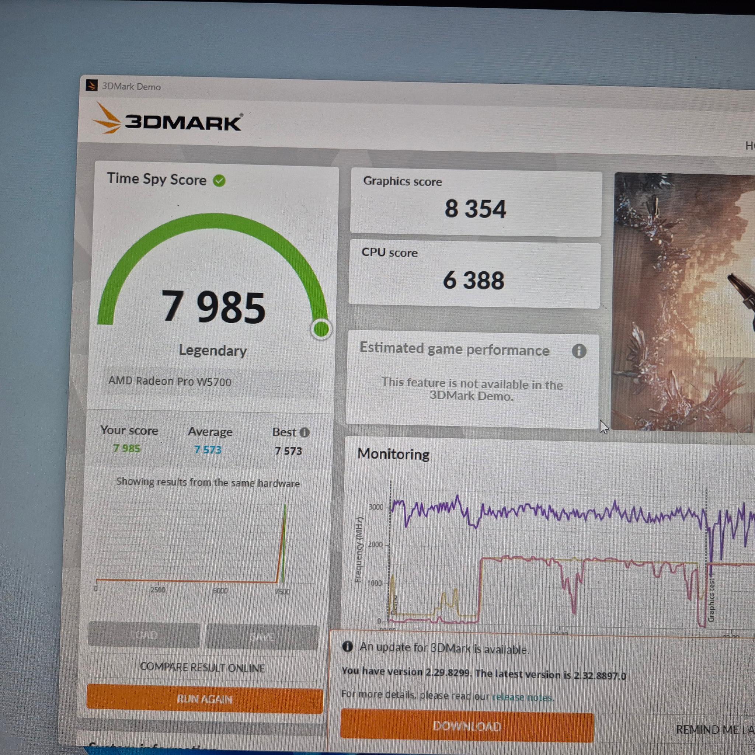Click the AMD Radeon Pro W5700 label
The width and height of the screenshot is (755, 755).
tap(170, 381)
